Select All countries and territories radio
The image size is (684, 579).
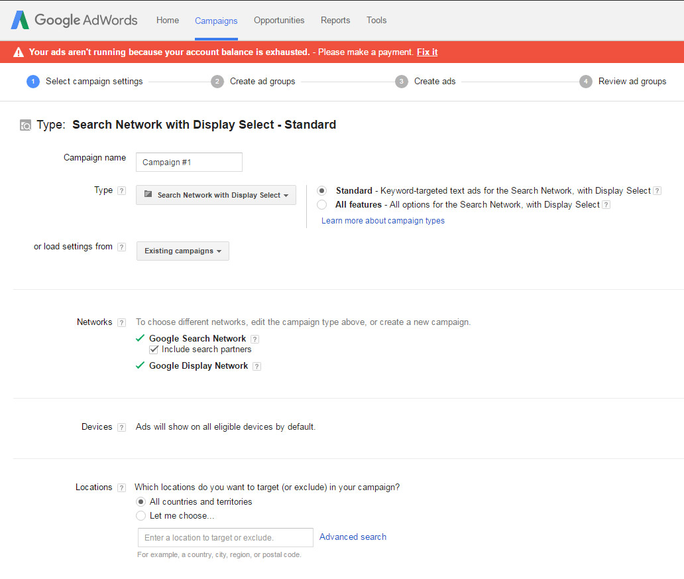point(141,501)
